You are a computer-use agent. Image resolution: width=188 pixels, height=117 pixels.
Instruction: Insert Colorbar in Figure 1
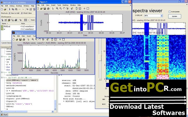coord(76,8)
